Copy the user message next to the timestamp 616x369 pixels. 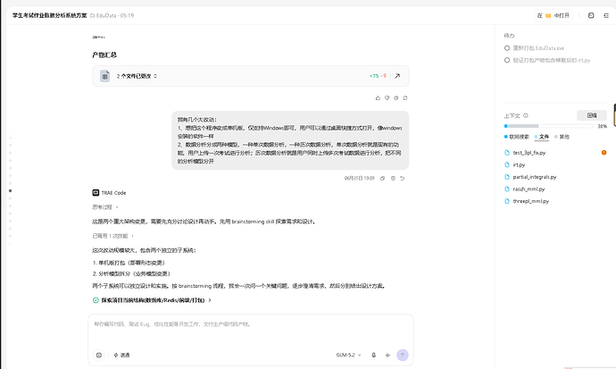(x=382, y=178)
